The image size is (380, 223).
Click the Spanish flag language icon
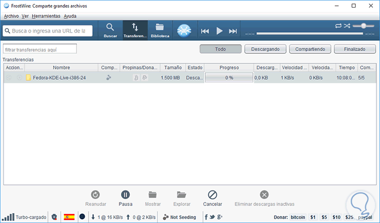tap(69, 217)
